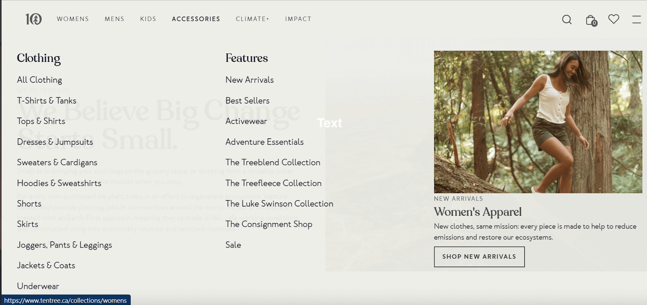Screen dimensions: 647x305
Task: Open the search magnifier icon
Action: click(x=567, y=20)
